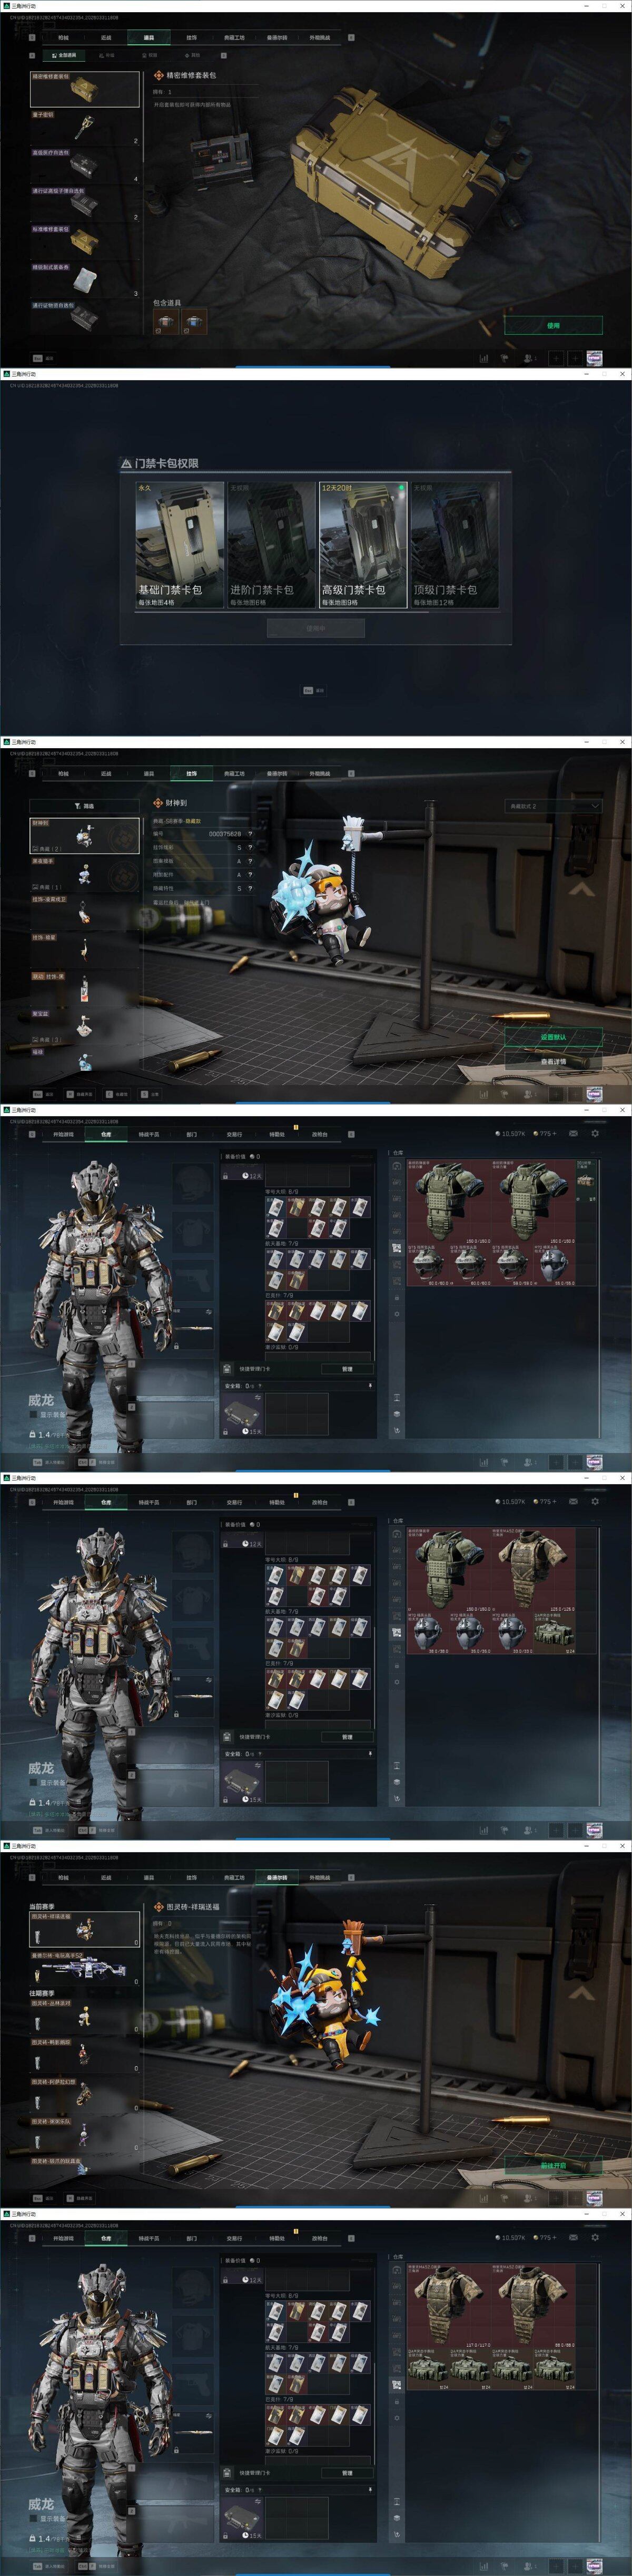Open 外观商城 tab in the 精密维修套装包 window
Image resolution: width=632 pixels, height=2576 pixels.
[320, 38]
